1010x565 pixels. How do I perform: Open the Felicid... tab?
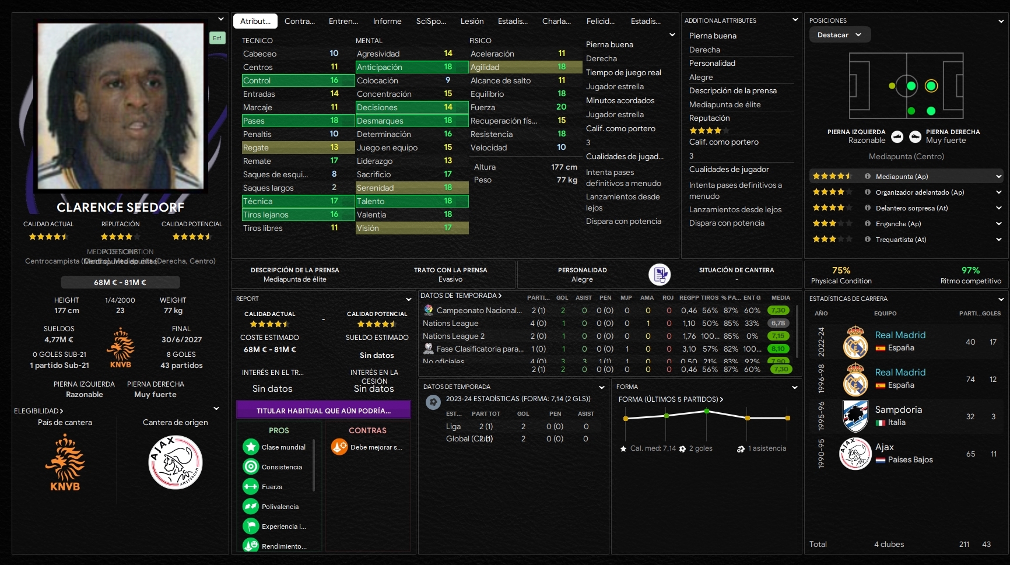click(601, 21)
